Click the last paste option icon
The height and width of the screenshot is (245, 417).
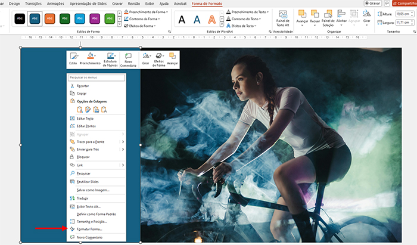104,110
